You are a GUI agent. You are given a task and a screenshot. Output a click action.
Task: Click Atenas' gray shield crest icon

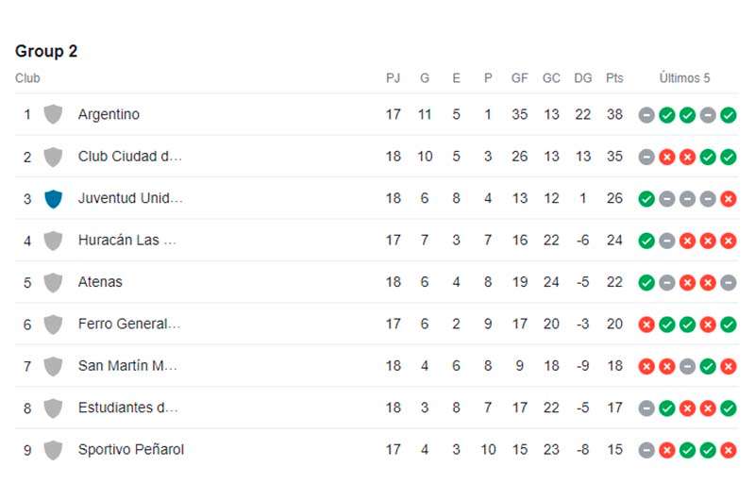tap(53, 282)
